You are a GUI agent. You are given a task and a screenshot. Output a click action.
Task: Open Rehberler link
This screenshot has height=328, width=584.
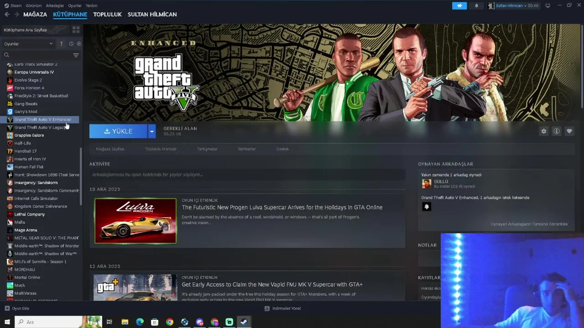tap(247, 149)
